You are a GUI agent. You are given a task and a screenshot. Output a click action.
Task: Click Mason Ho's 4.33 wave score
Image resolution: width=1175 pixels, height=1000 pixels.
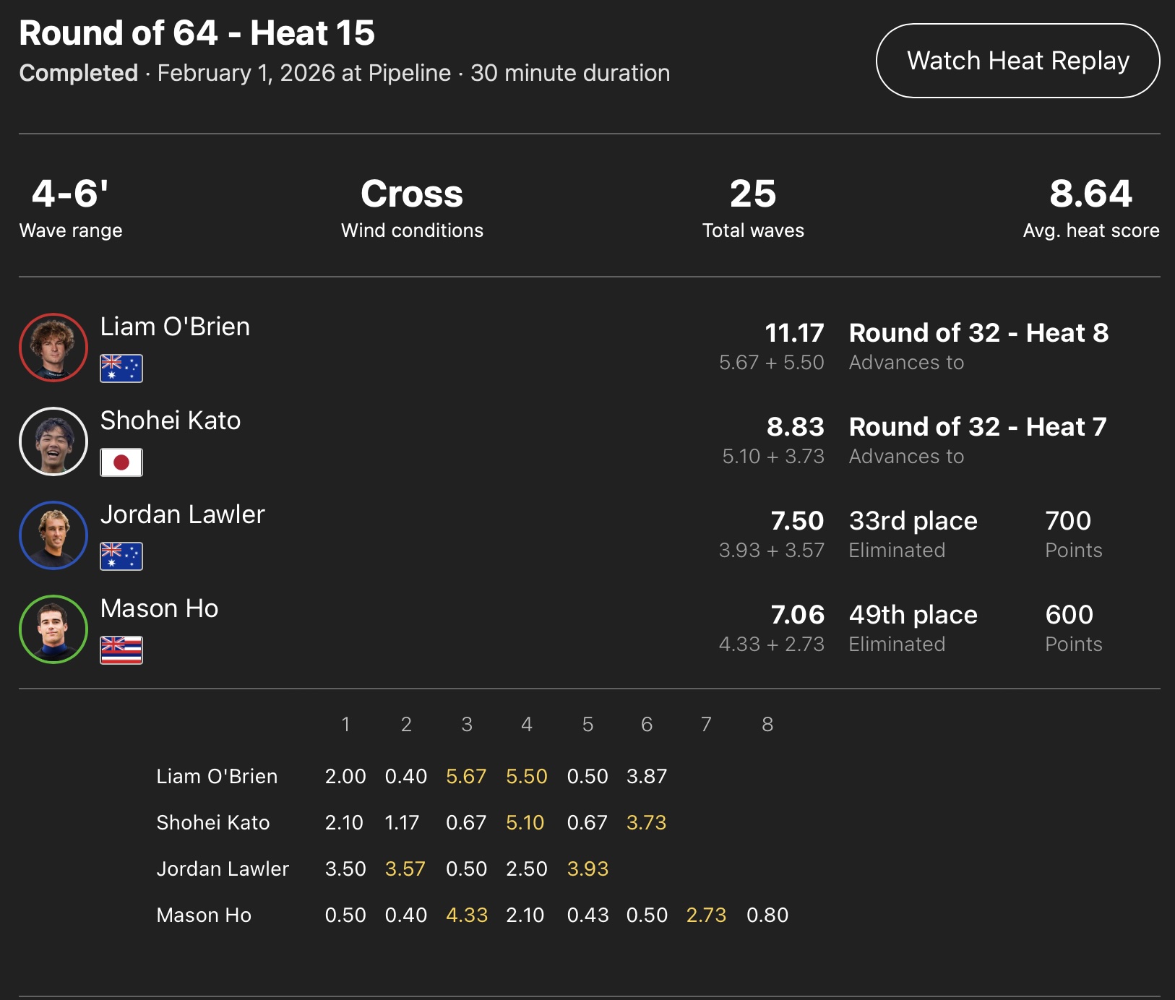pos(467,915)
